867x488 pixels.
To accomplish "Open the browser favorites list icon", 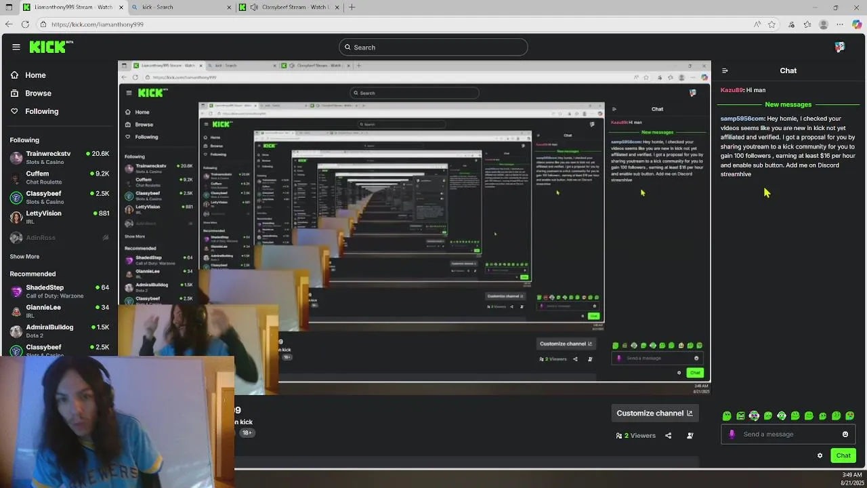I will (x=807, y=24).
